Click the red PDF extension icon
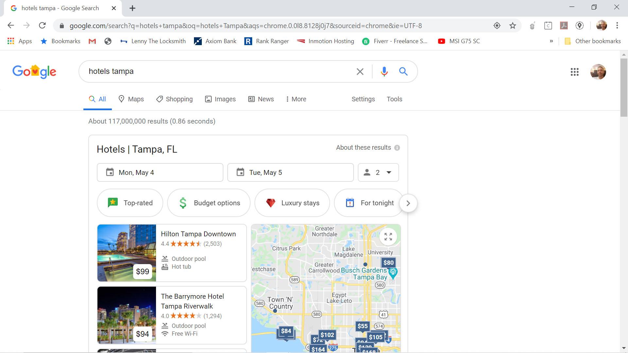This screenshot has width=628, height=353. pyautogui.click(x=564, y=25)
